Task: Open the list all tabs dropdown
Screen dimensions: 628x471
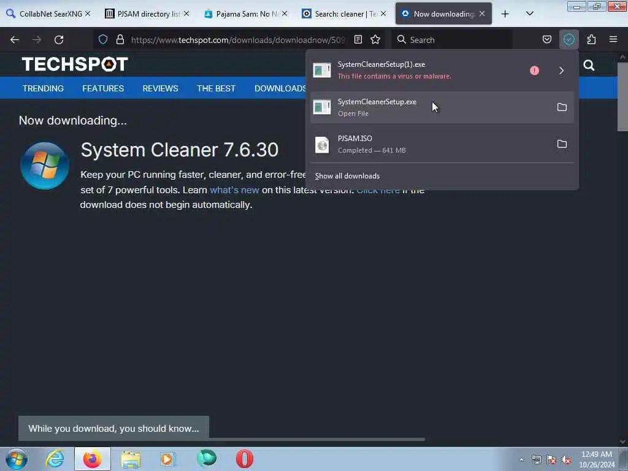Action: [x=529, y=13]
